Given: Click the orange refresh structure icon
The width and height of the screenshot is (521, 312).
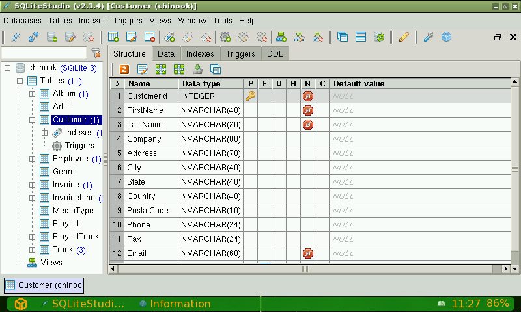Looking at the screenshot, I should tap(124, 70).
